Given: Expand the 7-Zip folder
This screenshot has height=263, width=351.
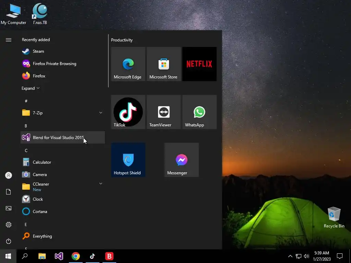Looking at the screenshot, I should coord(63,113).
